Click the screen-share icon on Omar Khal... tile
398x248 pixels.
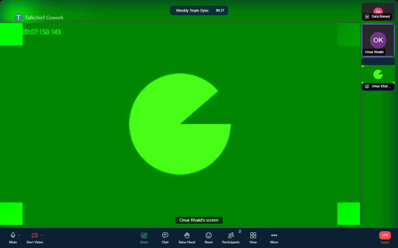[x=367, y=86]
